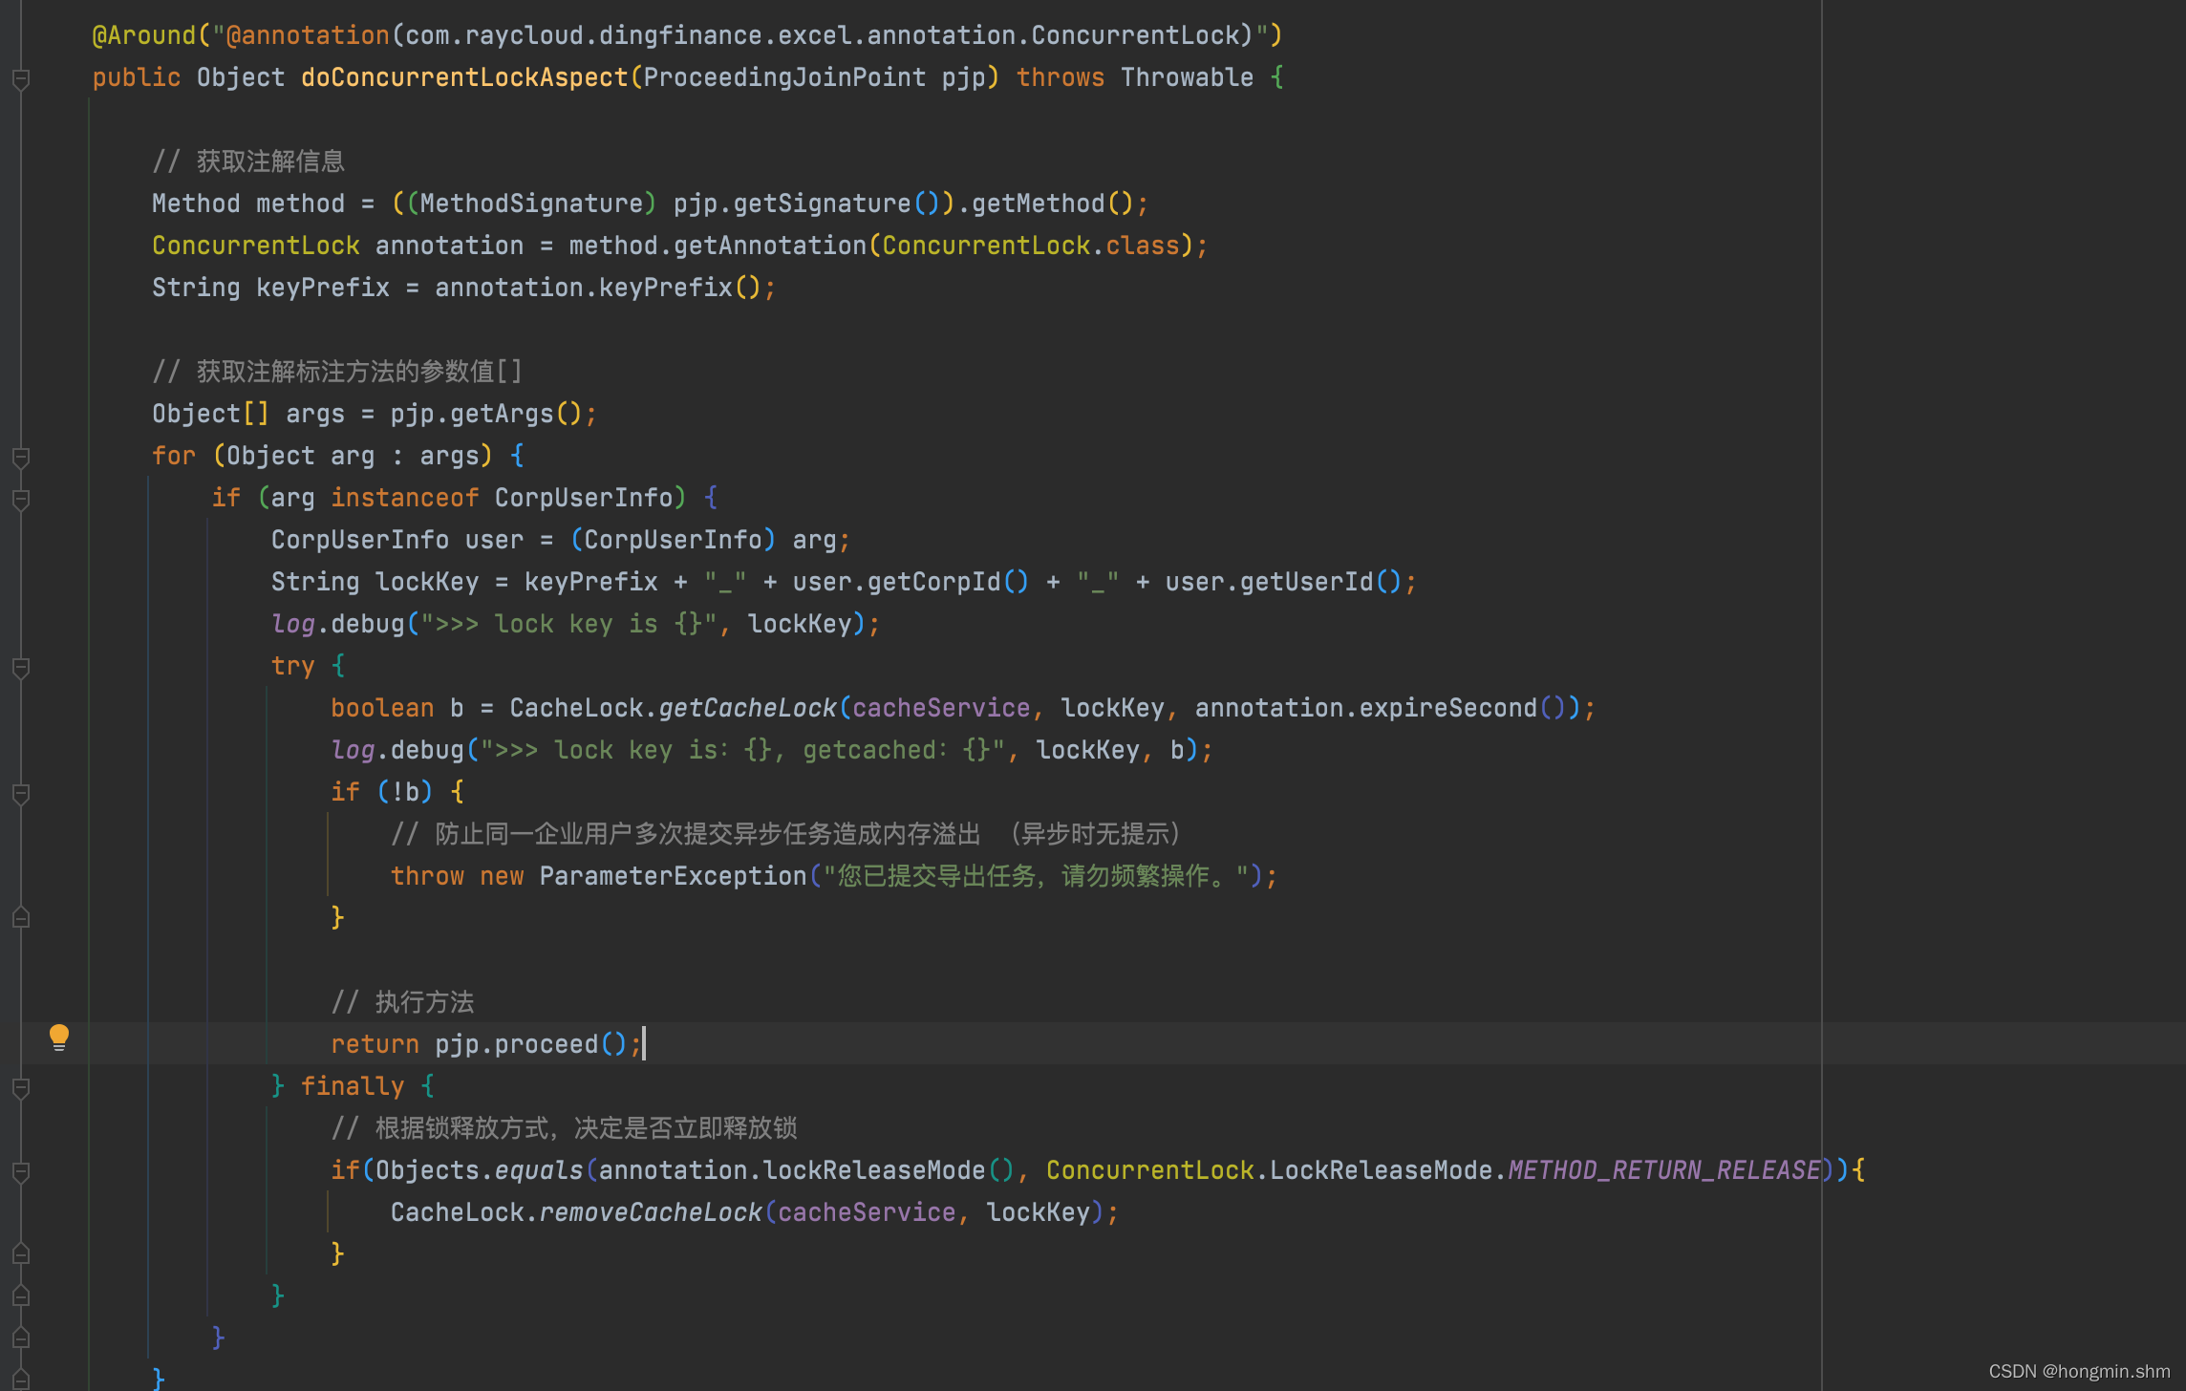Click the message string '您已提交导出任务，请勿频繁操作。'
Image resolution: width=2186 pixels, height=1391 pixels.
click(1036, 876)
